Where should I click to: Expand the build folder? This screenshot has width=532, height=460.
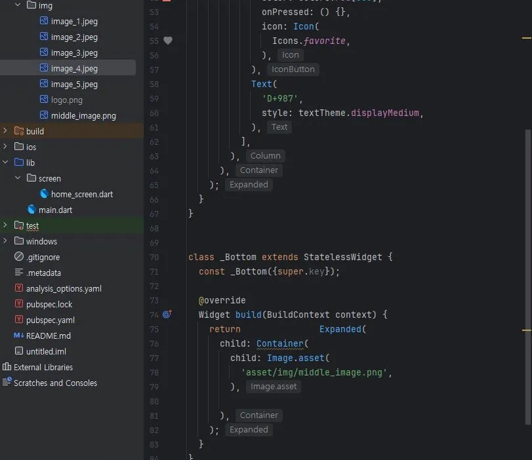click(6, 131)
